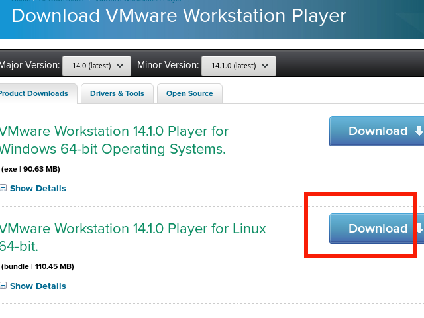The width and height of the screenshot is (424, 318).
Task: Click the chevron in the Minor Version box
Action: coord(264,66)
